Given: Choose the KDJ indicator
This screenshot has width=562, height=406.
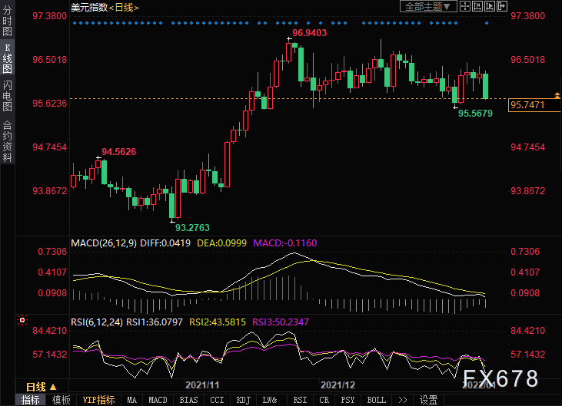Looking at the screenshot, I should (x=244, y=400).
